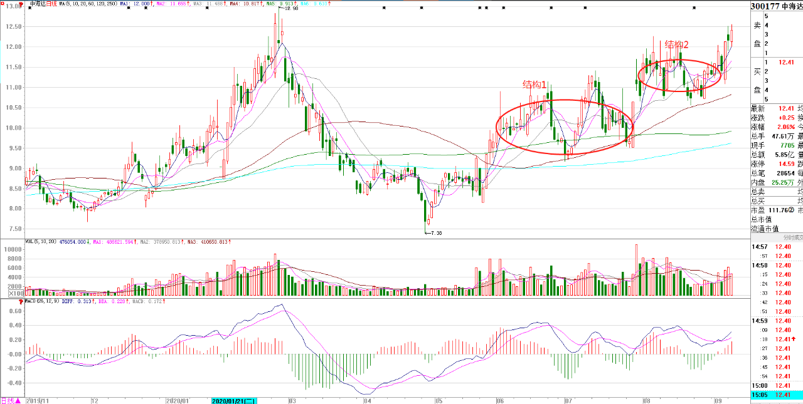Select the 结构1 red ellipse annotation
The image size is (803, 404).
[565, 127]
